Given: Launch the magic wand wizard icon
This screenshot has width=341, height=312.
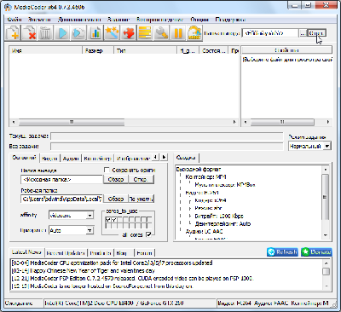Looking at the screenshot, I should click(x=112, y=33).
